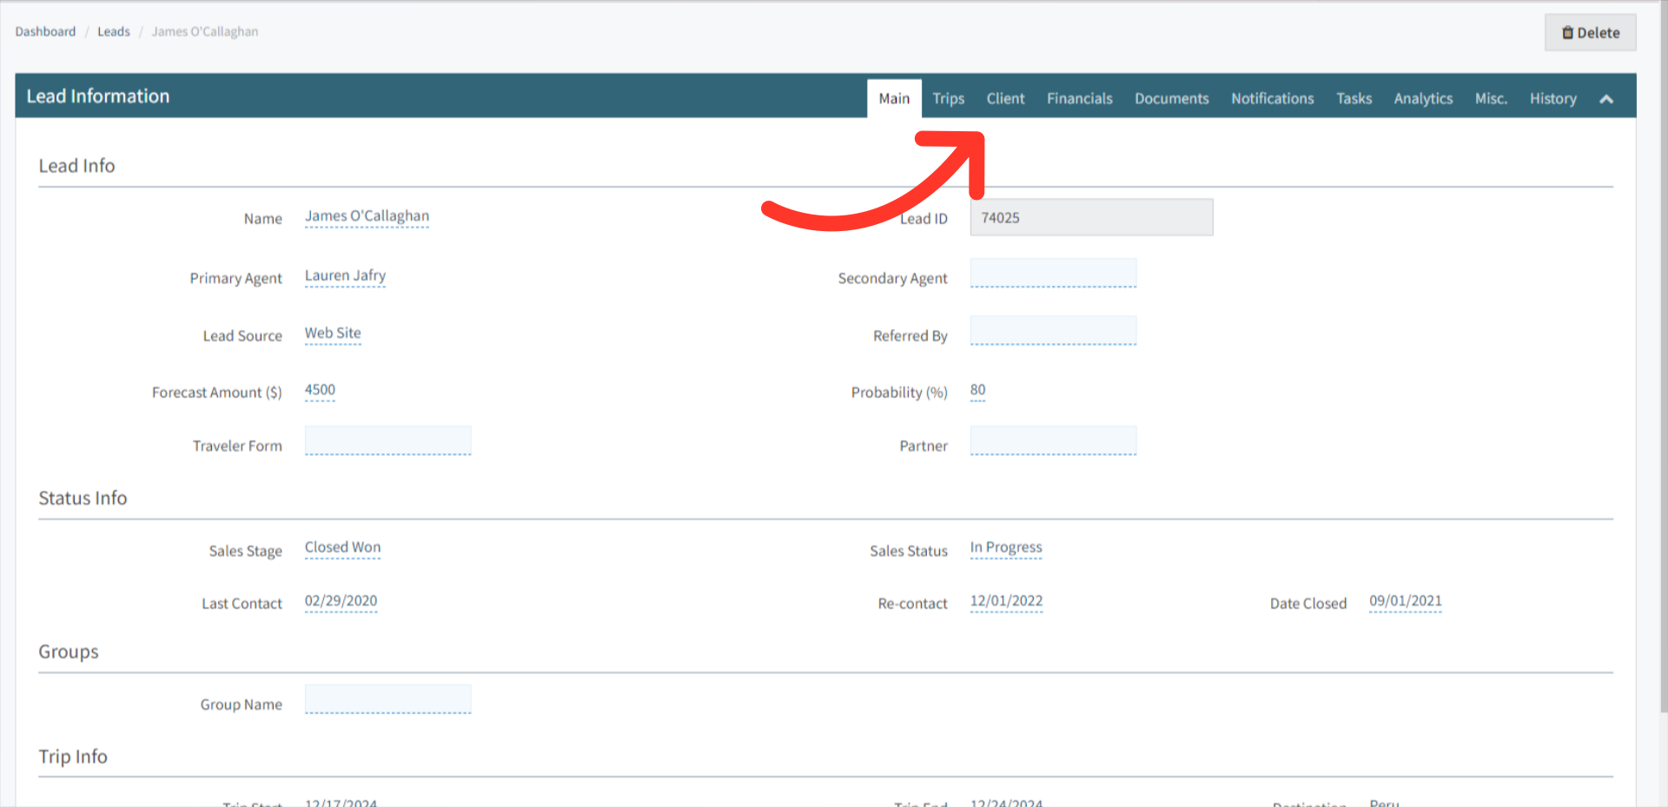Screen dimensions: 1668x807
Task: Check the Notifications tab
Action: [x=1272, y=98]
